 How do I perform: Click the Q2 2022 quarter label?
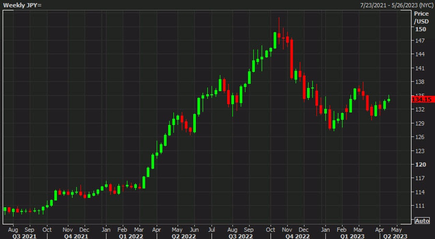coord(183,236)
